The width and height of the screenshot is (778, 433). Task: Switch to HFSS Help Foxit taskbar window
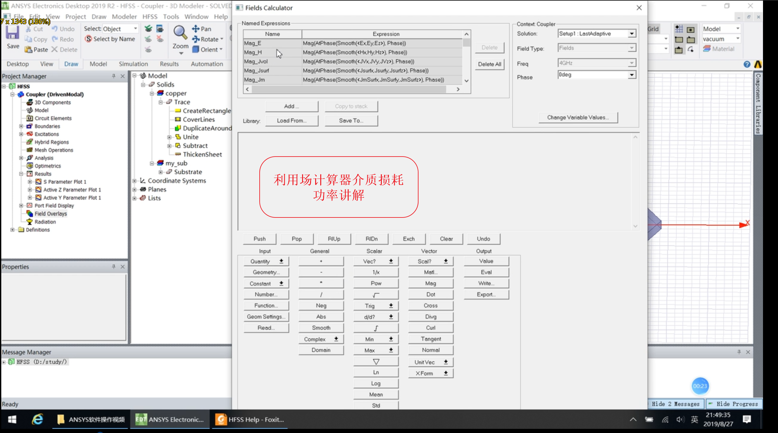point(250,420)
